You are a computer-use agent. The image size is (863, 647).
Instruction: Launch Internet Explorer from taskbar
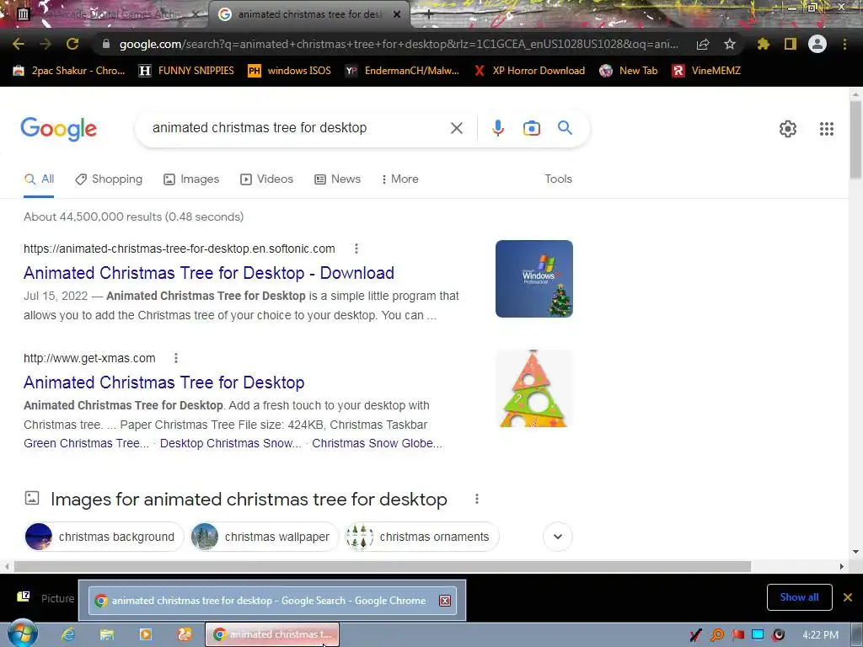coord(67,634)
